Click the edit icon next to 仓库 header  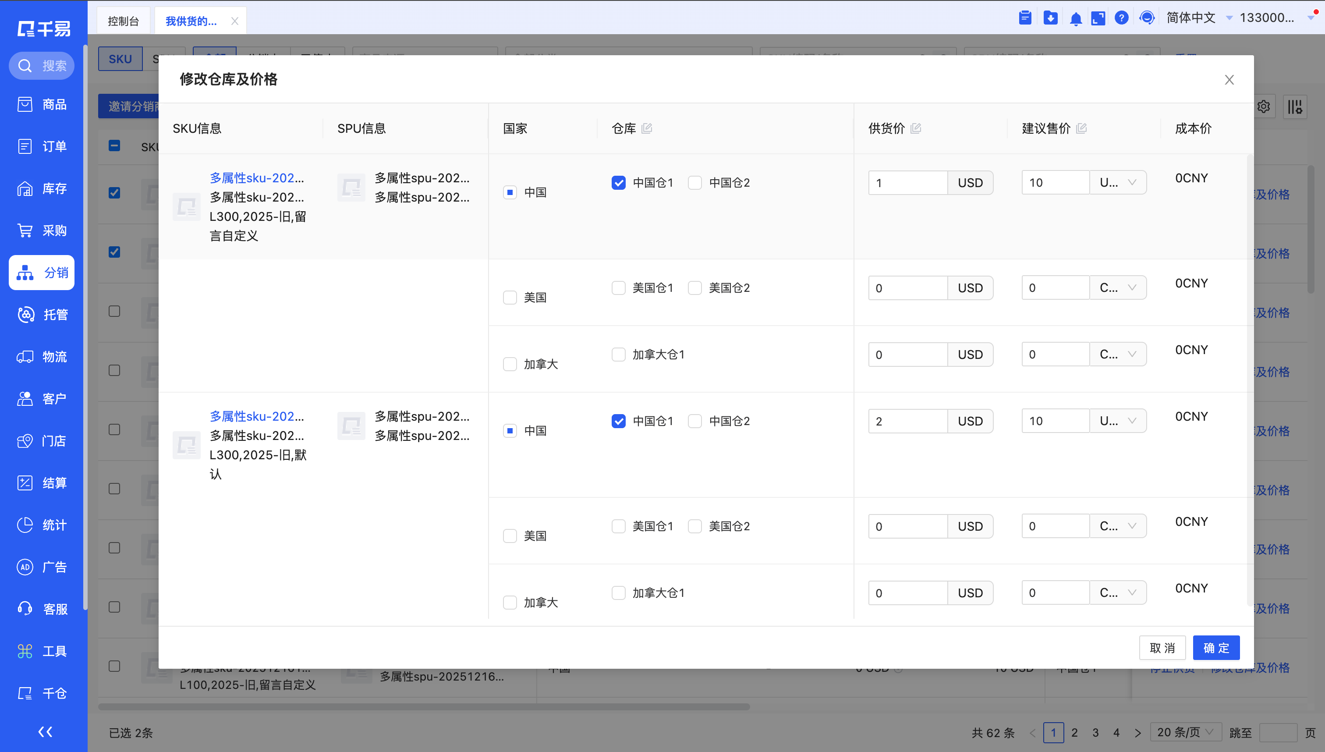(646, 128)
